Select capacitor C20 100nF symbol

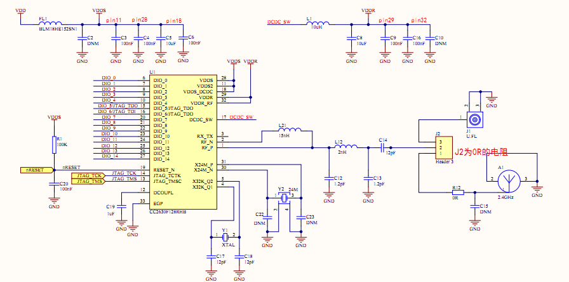[54, 184]
